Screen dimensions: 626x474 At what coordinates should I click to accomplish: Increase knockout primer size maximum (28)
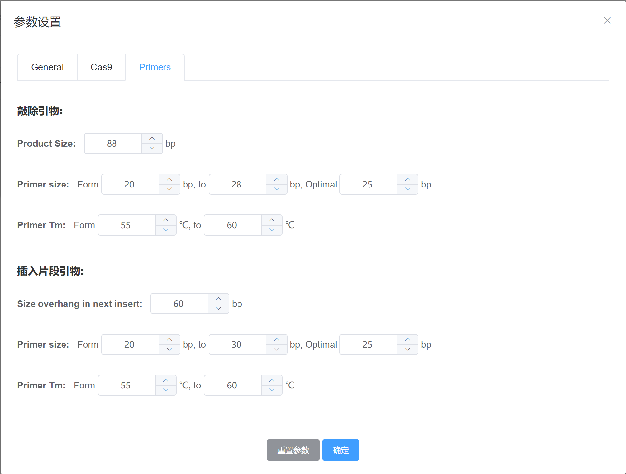(277, 179)
